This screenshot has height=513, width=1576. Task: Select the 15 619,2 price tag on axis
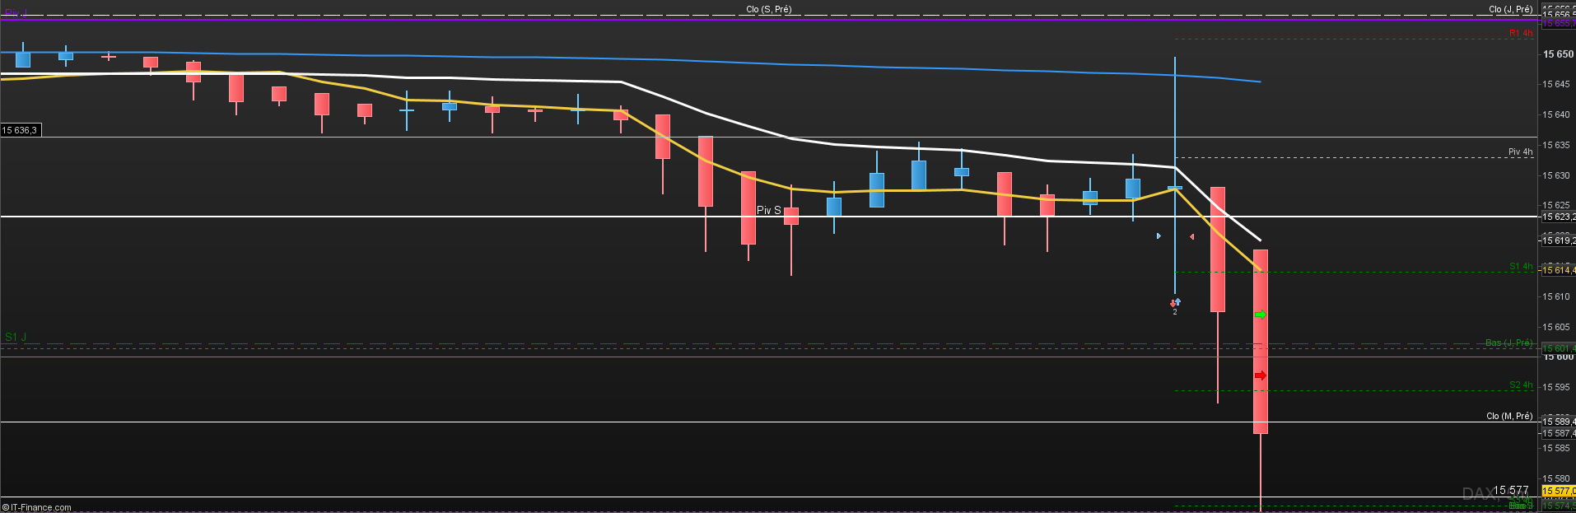(x=1558, y=240)
